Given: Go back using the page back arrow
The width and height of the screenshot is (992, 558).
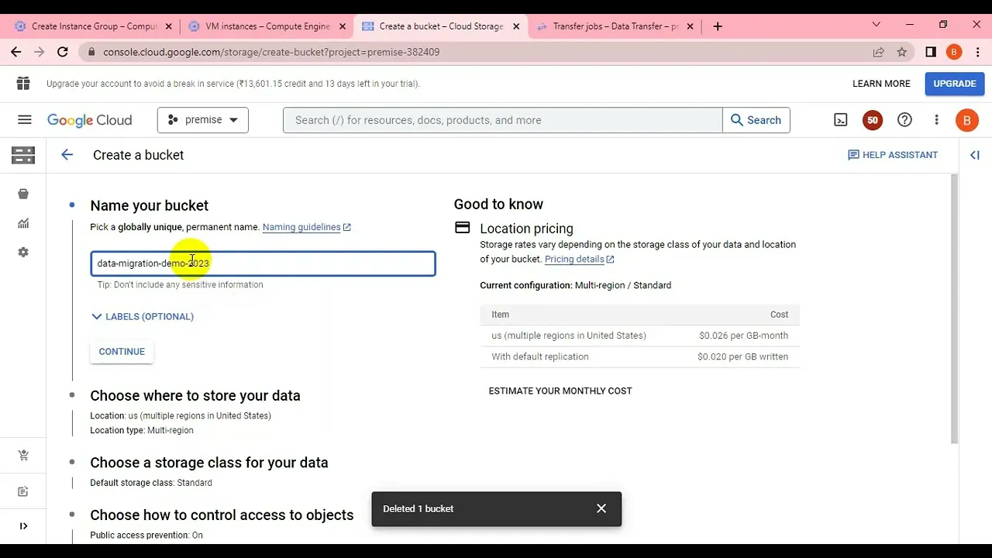Looking at the screenshot, I should (x=67, y=155).
